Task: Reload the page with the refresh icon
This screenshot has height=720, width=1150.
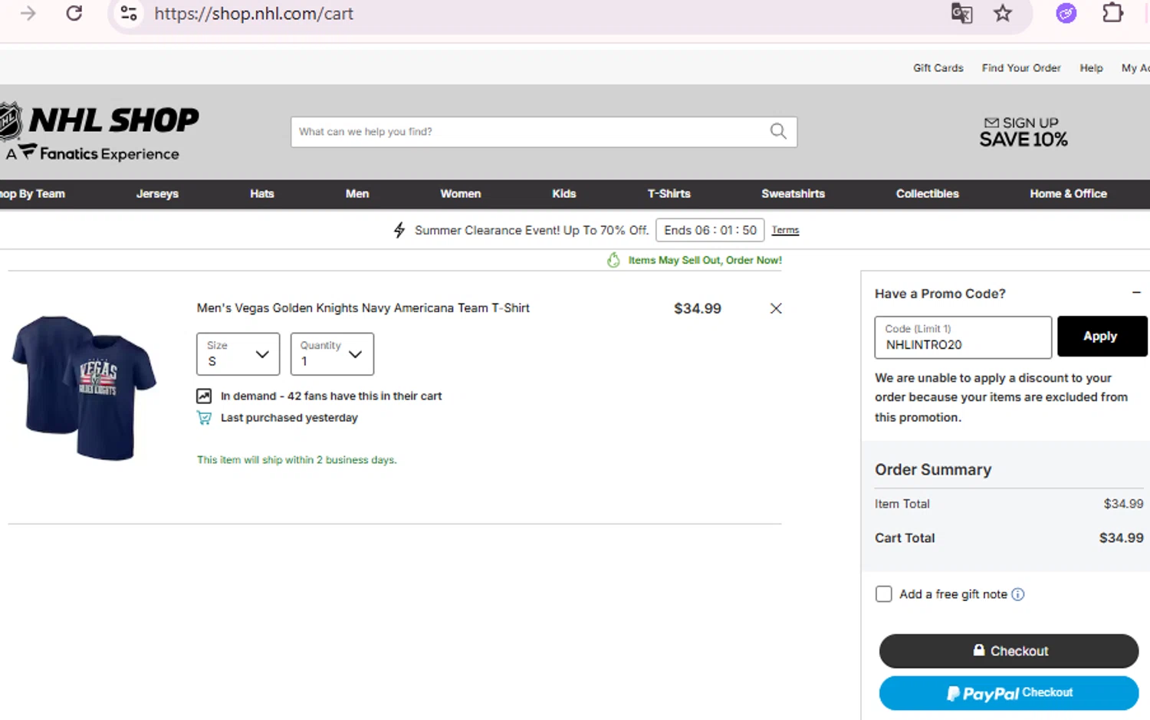Action: (74, 13)
